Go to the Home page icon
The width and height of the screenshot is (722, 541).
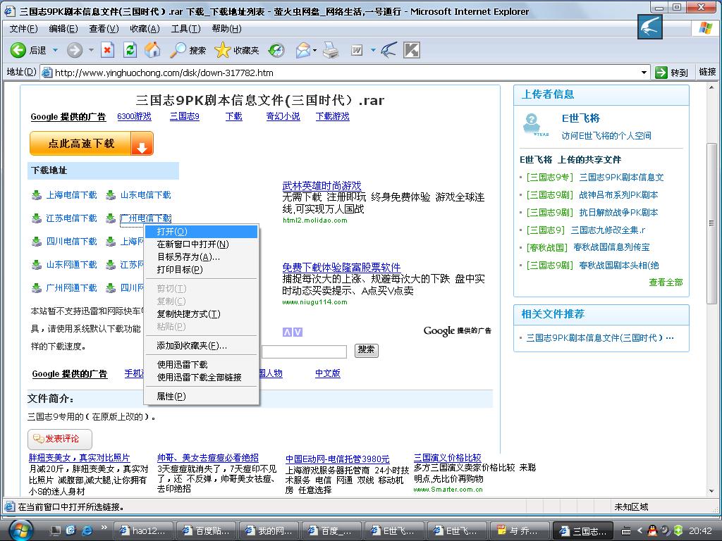point(152,50)
